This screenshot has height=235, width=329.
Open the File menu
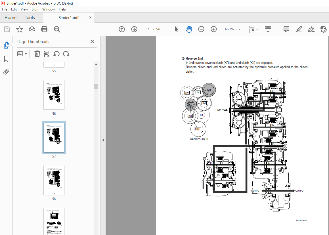5,9
